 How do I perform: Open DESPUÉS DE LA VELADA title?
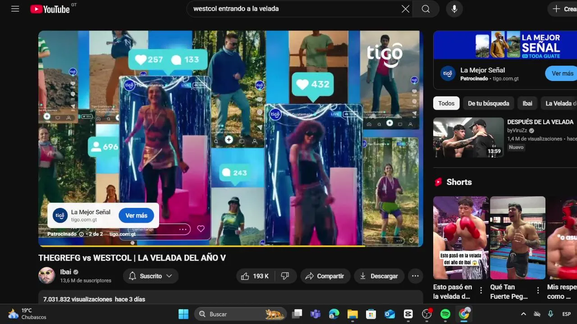540,122
